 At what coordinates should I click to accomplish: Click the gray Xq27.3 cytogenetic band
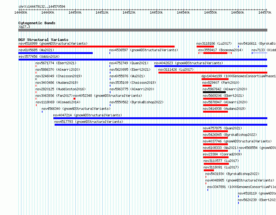(x=143, y=30)
